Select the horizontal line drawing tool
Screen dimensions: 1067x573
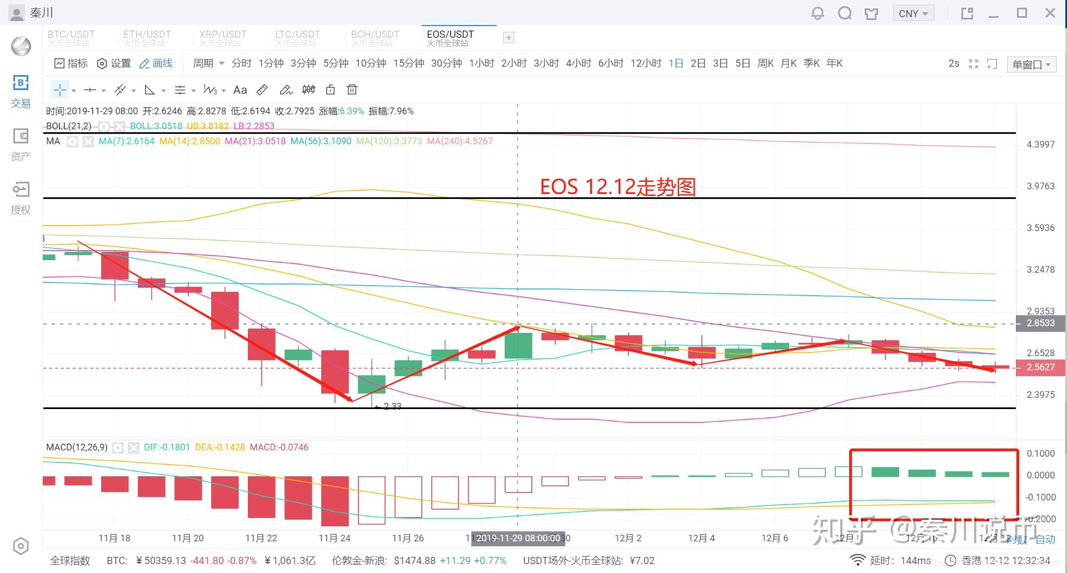pos(89,90)
